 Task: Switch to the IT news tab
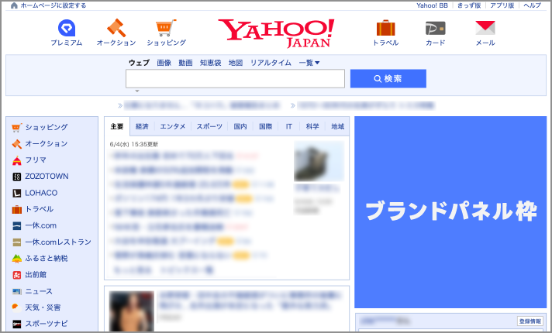point(288,126)
